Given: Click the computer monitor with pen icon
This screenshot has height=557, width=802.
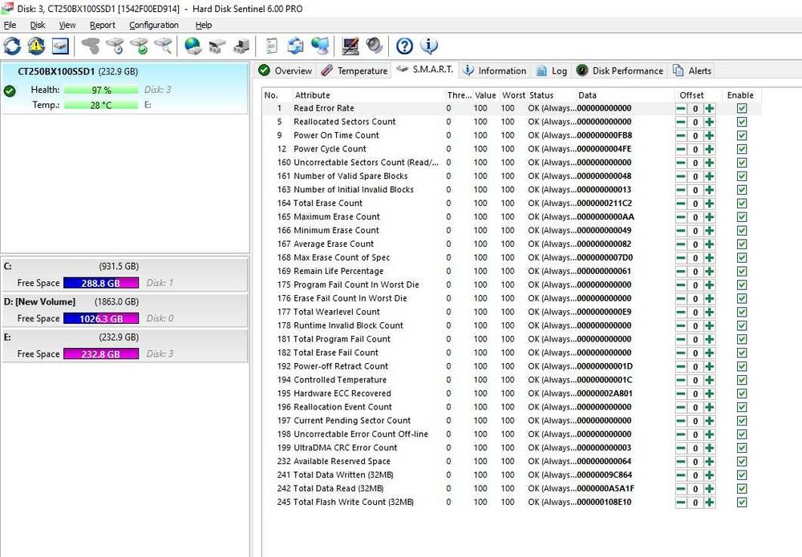Looking at the screenshot, I should point(350,46).
